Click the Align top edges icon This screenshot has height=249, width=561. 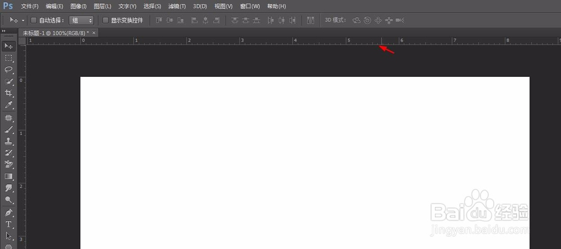[159, 20]
